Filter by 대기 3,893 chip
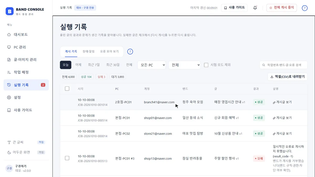Viewport: 315px width, 177px height. [x=118, y=77]
